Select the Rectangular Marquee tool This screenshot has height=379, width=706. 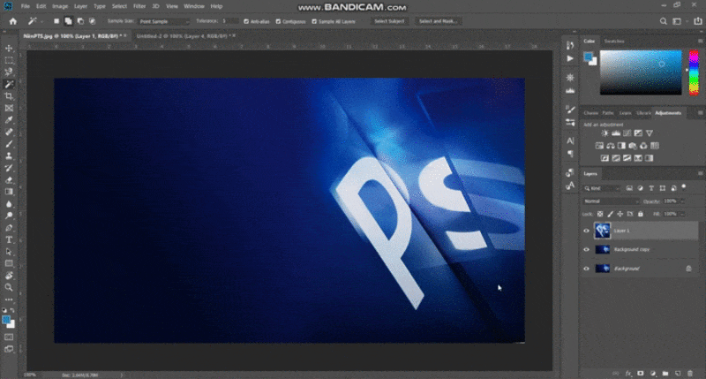tap(9, 60)
